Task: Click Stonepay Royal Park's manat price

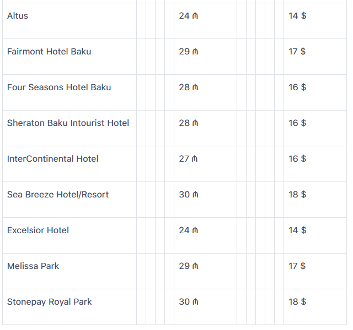Action: 189,302
